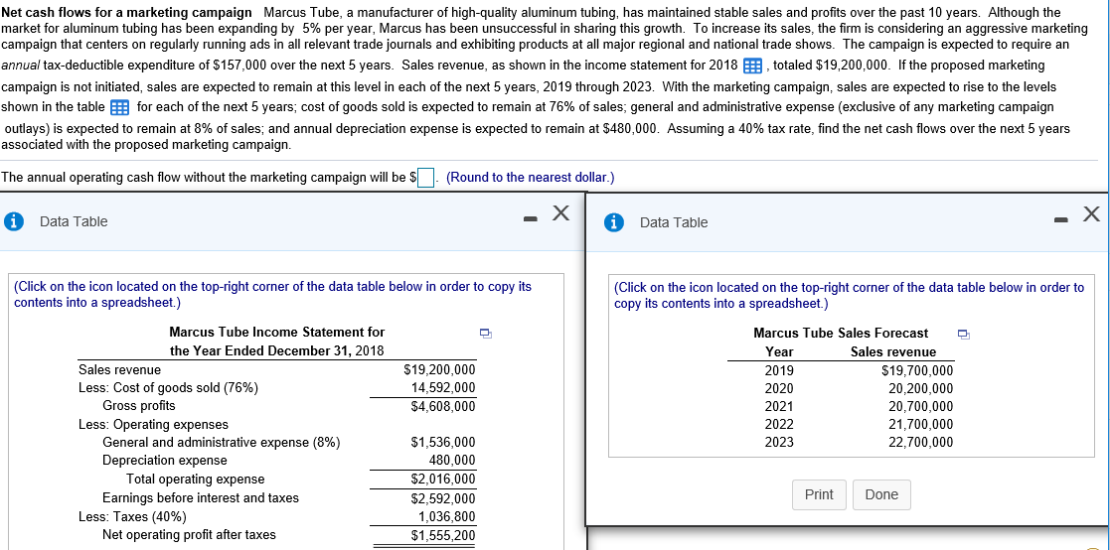
Task: Click the General and administrative expense label
Action: click(222, 443)
